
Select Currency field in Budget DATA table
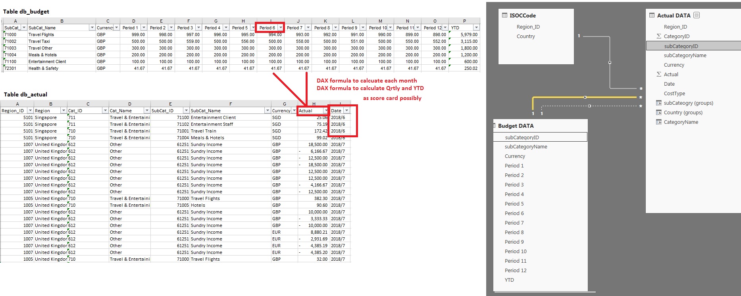pyautogui.click(x=515, y=156)
